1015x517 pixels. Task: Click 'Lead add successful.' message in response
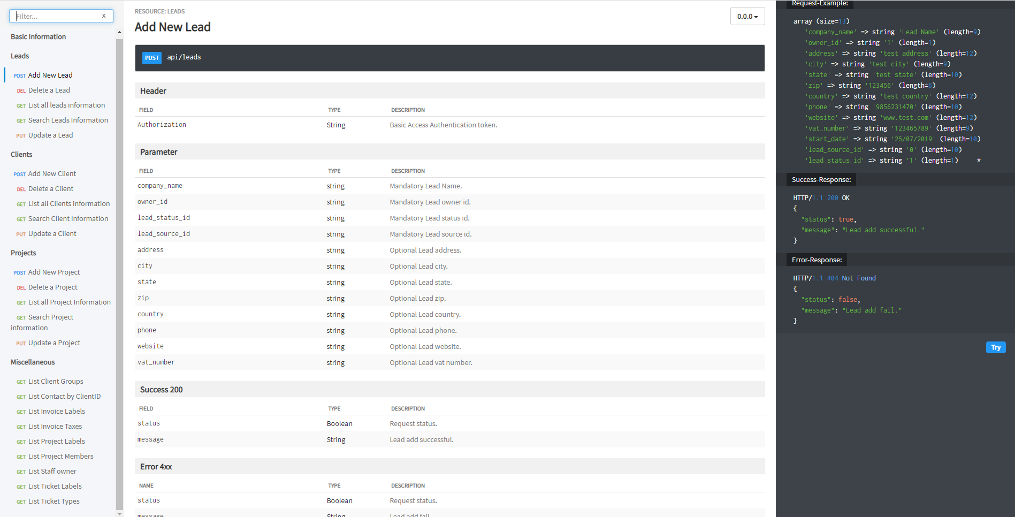pyautogui.click(x=883, y=230)
